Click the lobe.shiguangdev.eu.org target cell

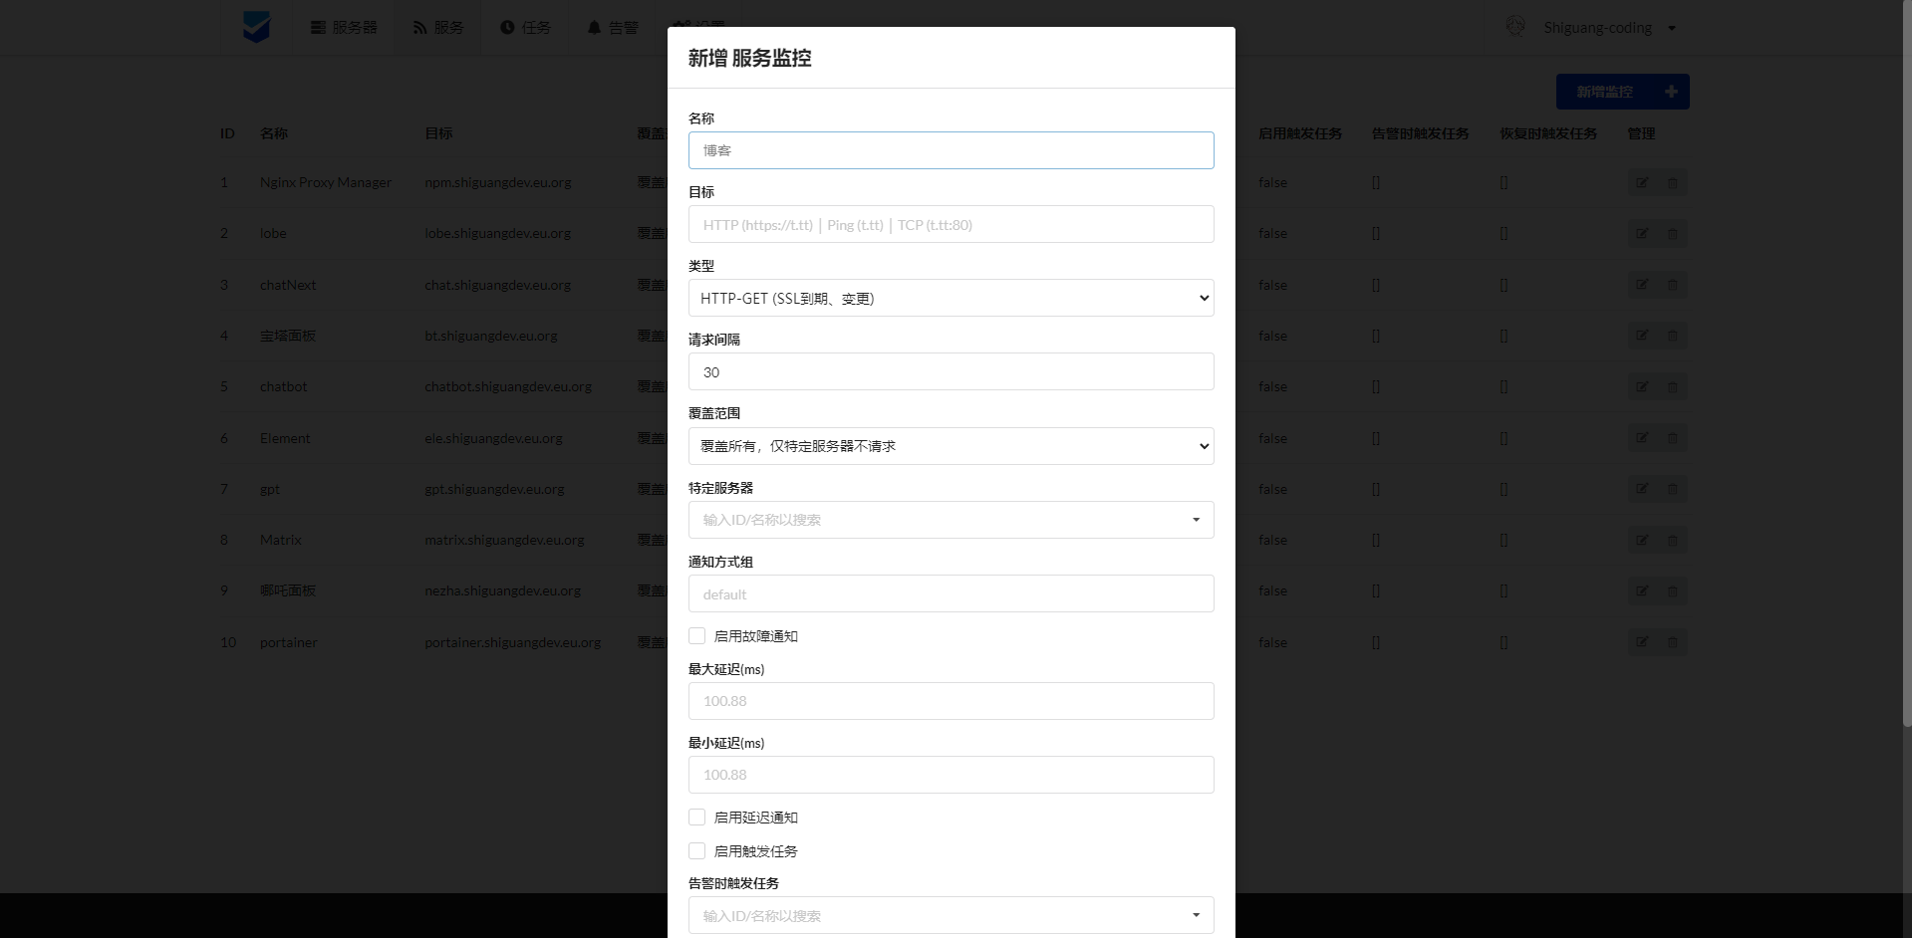tap(498, 234)
